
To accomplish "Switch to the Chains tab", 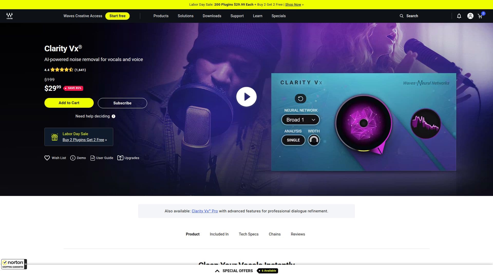I will 274,234.
